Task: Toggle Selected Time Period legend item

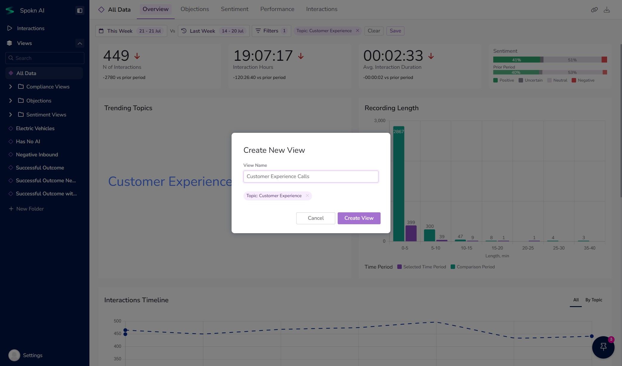Action: [x=421, y=267]
